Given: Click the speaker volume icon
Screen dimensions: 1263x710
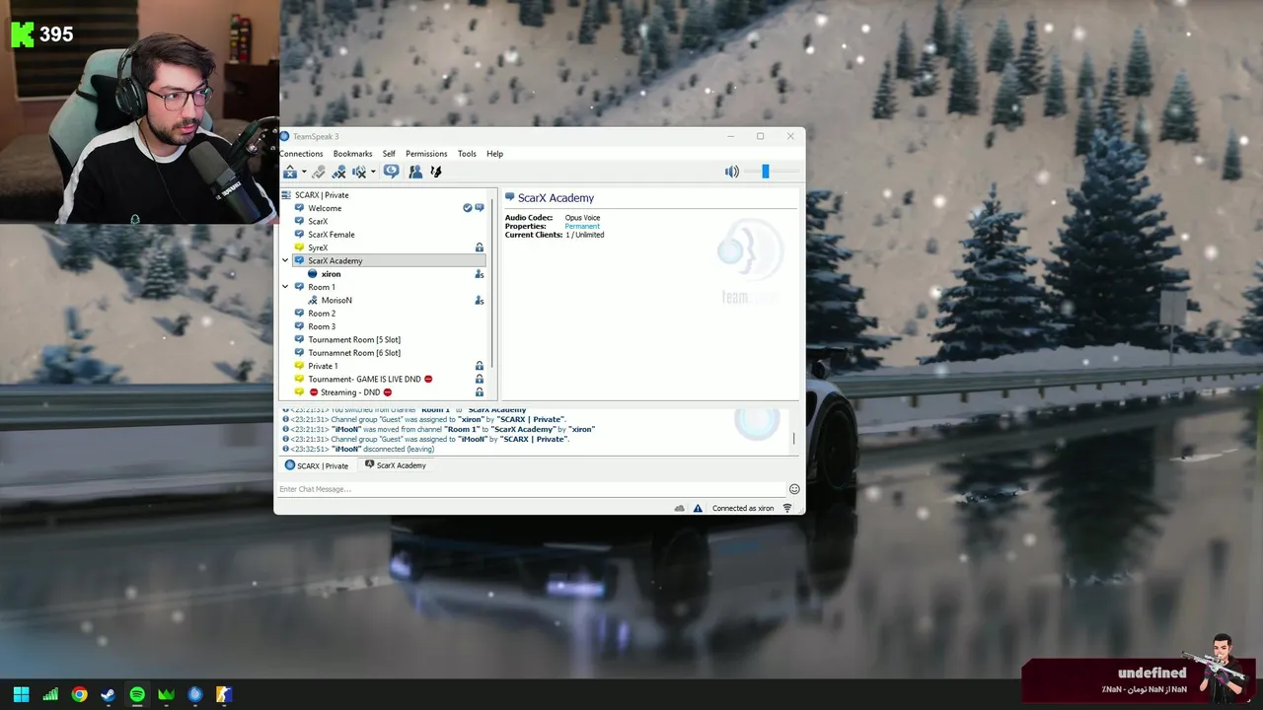Looking at the screenshot, I should [731, 172].
